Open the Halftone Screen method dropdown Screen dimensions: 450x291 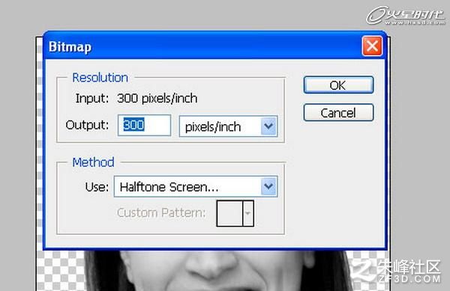[x=196, y=186]
